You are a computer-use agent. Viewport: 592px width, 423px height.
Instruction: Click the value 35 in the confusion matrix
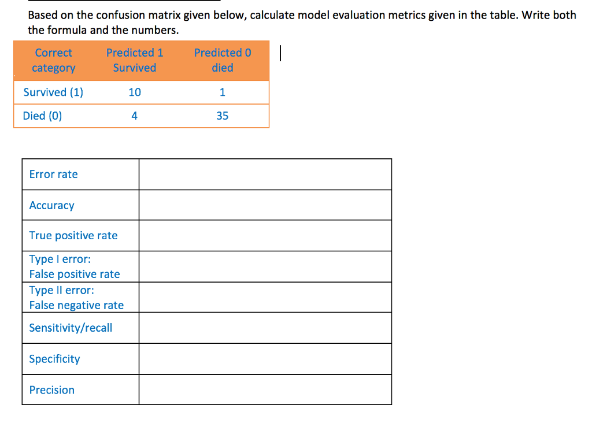tap(222, 116)
